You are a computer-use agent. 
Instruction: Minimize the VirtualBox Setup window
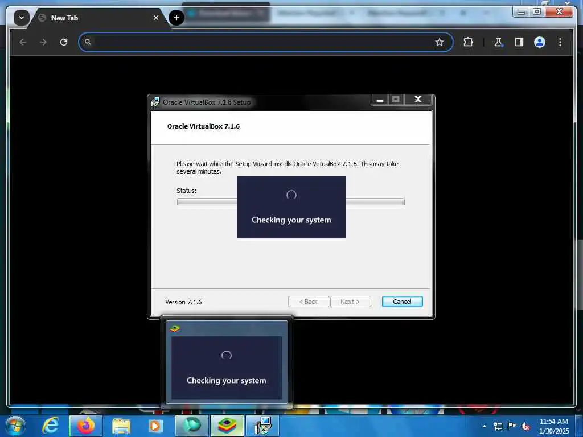pyautogui.click(x=380, y=100)
